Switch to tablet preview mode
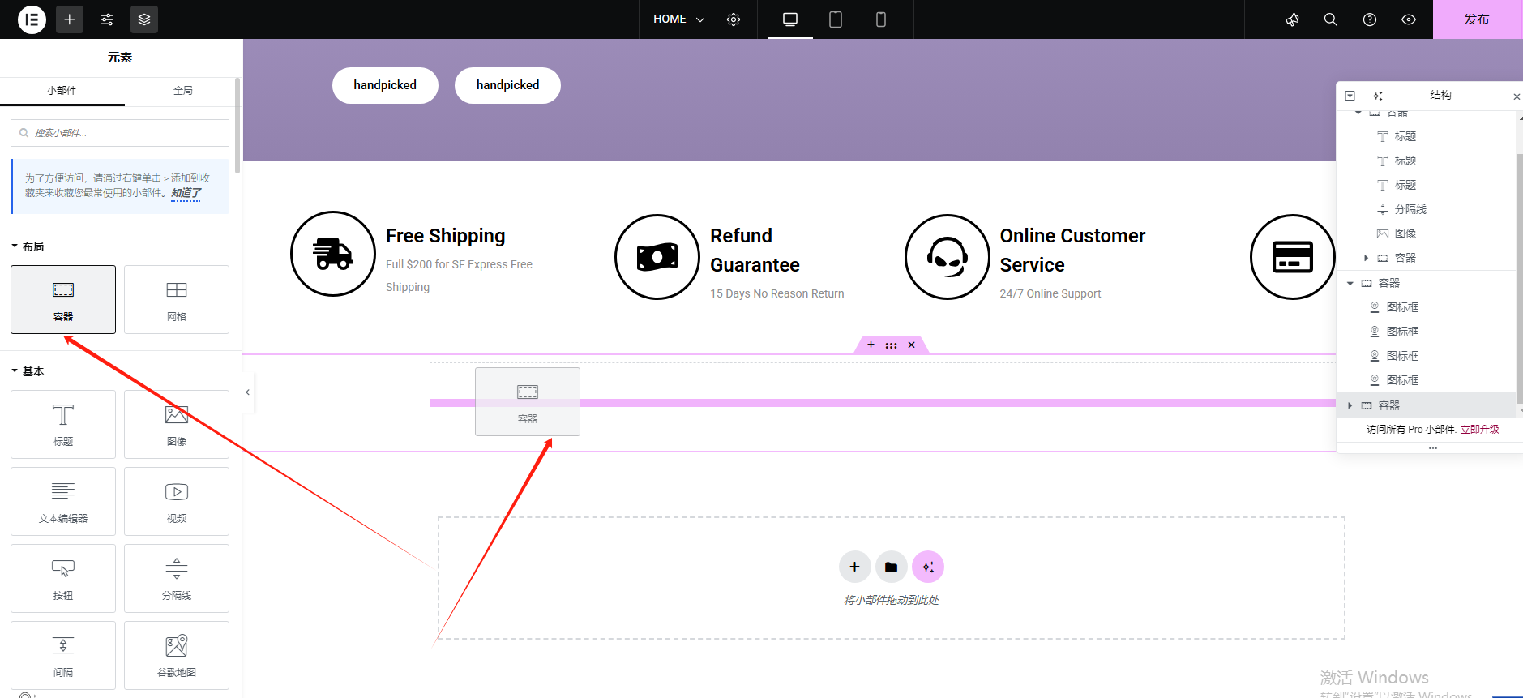Screen dimensions: 1523x698 [836, 19]
